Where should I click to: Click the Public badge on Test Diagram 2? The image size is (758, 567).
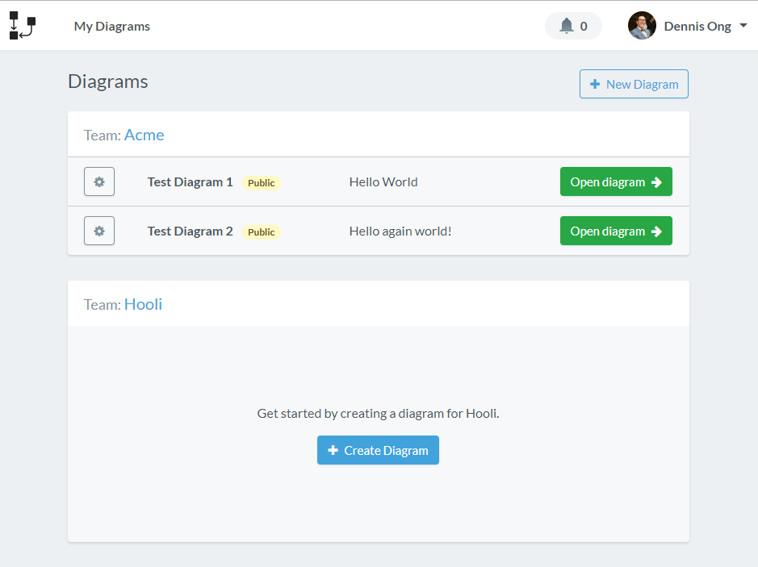pyautogui.click(x=261, y=231)
